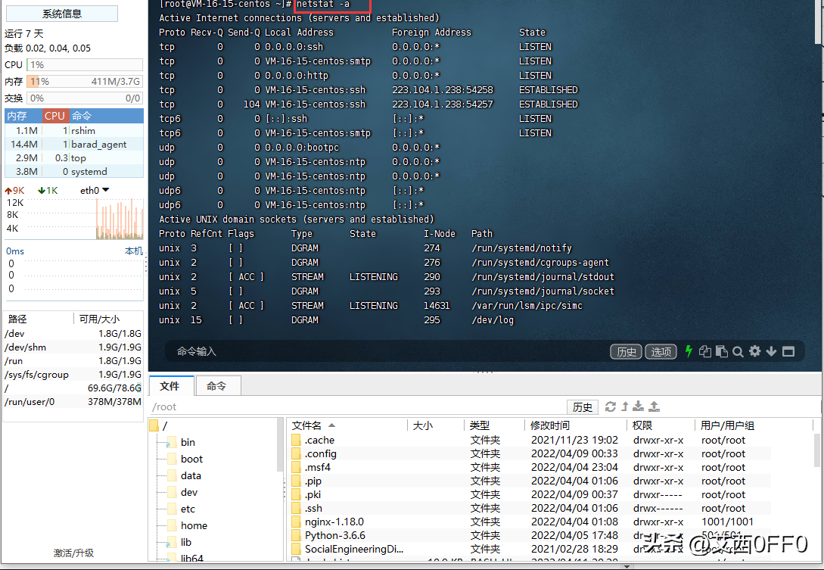Go to parent directory with up-arrow icon
Viewport: 824px width, 570px height.
coord(625,406)
